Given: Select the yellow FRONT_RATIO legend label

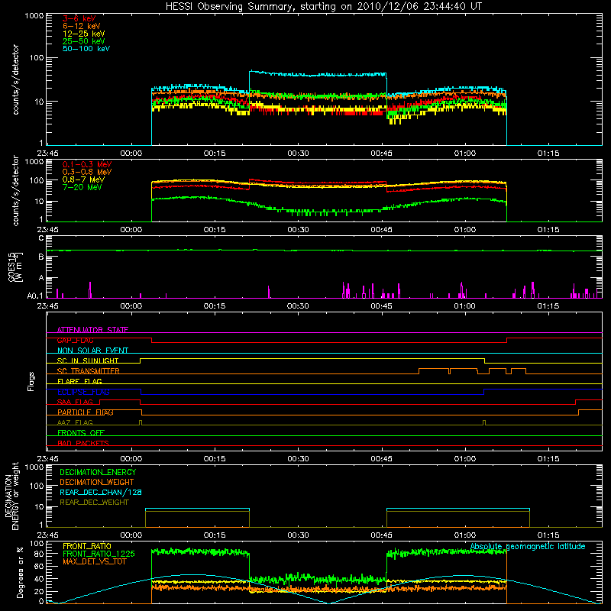Looking at the screenshot, I should click(x=87, y=546).
